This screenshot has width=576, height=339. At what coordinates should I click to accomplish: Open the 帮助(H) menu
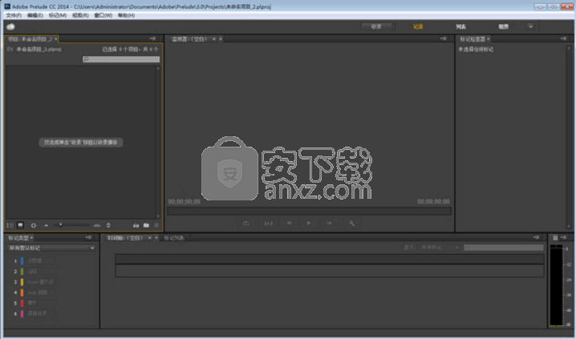[x=126, y=15]
